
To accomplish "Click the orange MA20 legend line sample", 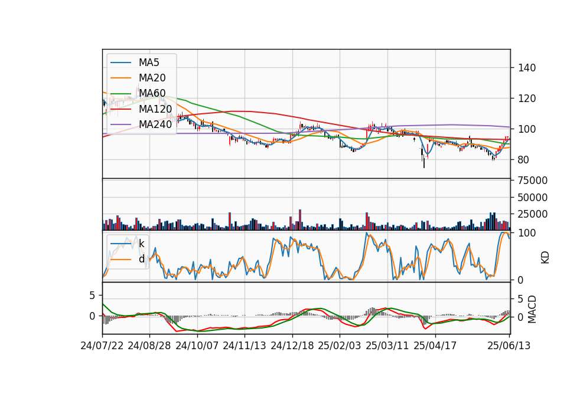I will coord(120,78).
